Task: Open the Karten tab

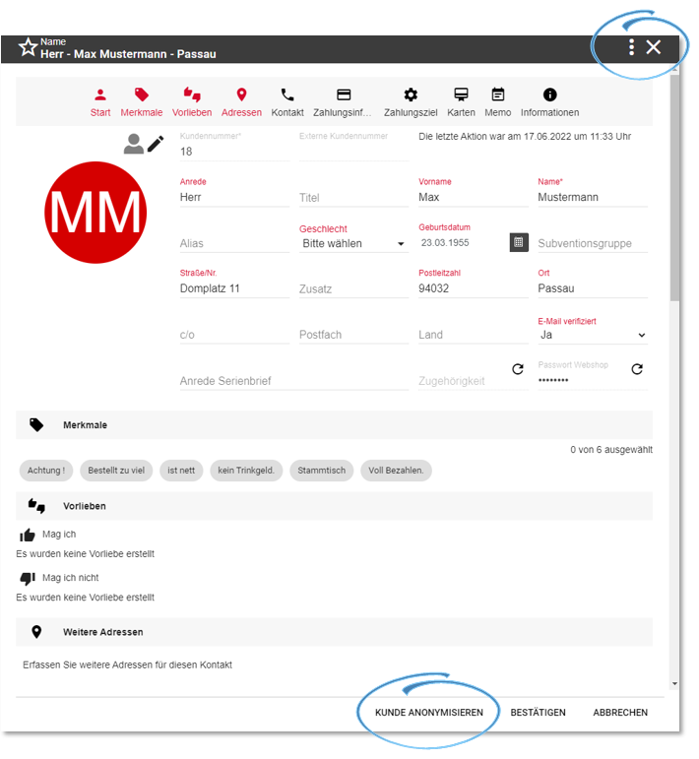Action: tap(461, 102)
